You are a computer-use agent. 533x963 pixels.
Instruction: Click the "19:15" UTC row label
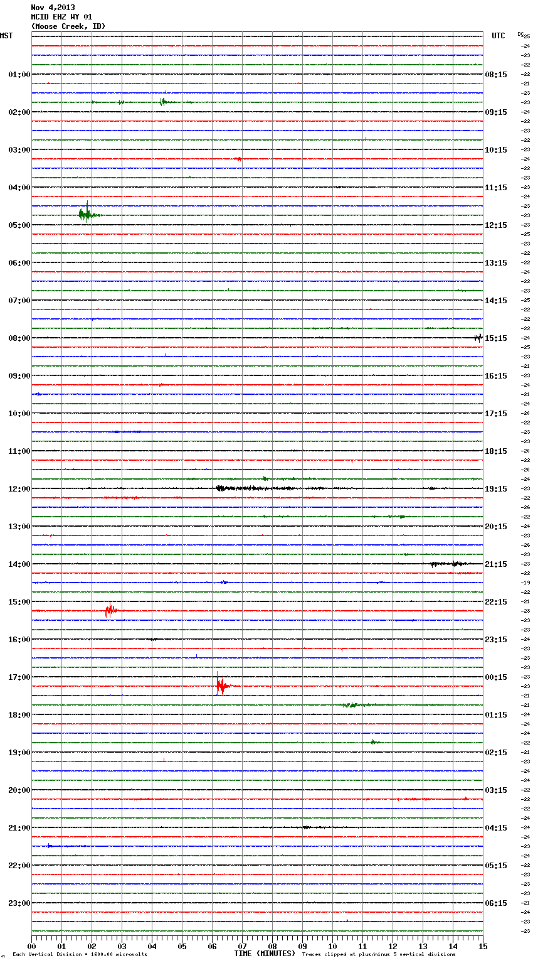[496, 489]
